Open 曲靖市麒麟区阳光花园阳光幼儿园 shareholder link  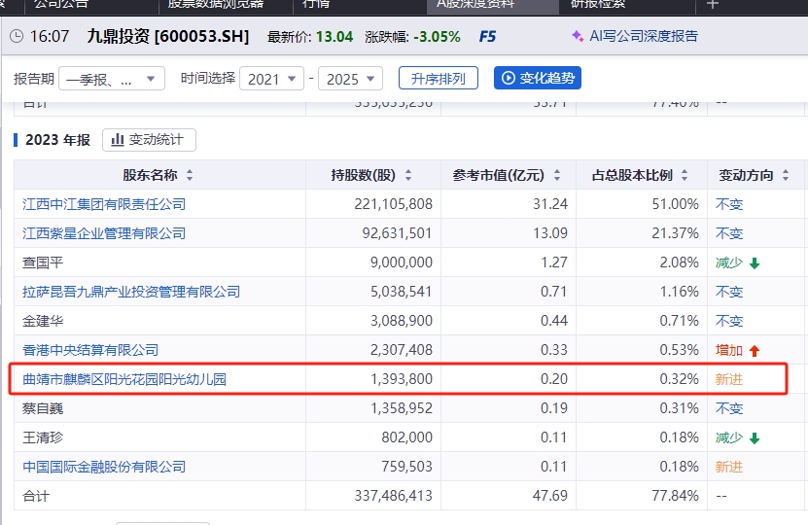point(124,379)
